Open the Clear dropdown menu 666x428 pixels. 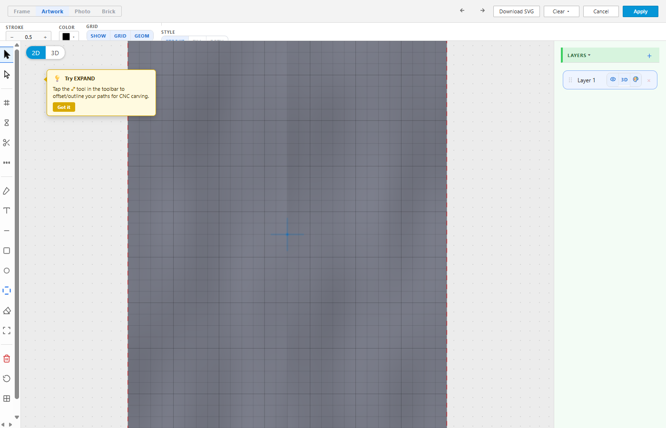pyautogui.click(x=561, y=11)
